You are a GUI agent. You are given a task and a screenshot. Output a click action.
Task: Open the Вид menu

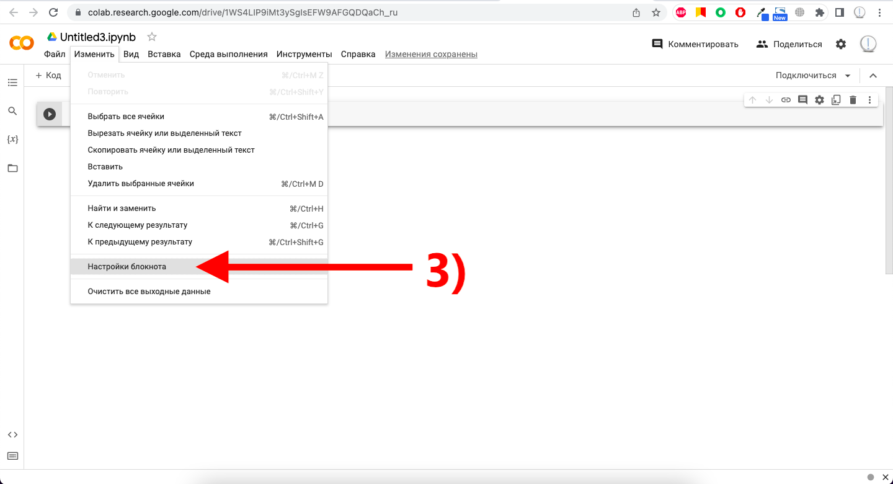131,54
